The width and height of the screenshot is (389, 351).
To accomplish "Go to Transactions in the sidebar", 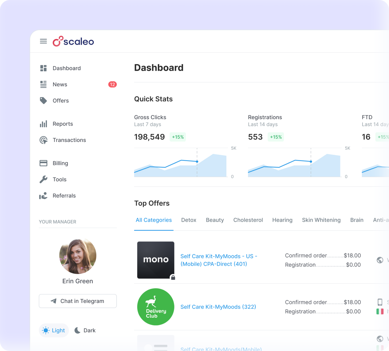I will coord(69,140).
